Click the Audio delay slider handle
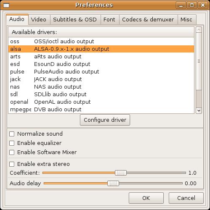 (113, 184)
